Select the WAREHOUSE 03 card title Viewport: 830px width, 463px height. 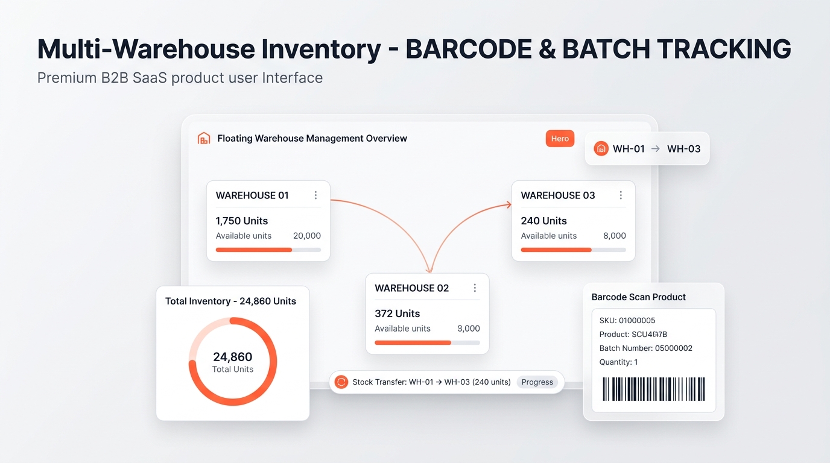(x=558, y=195)
